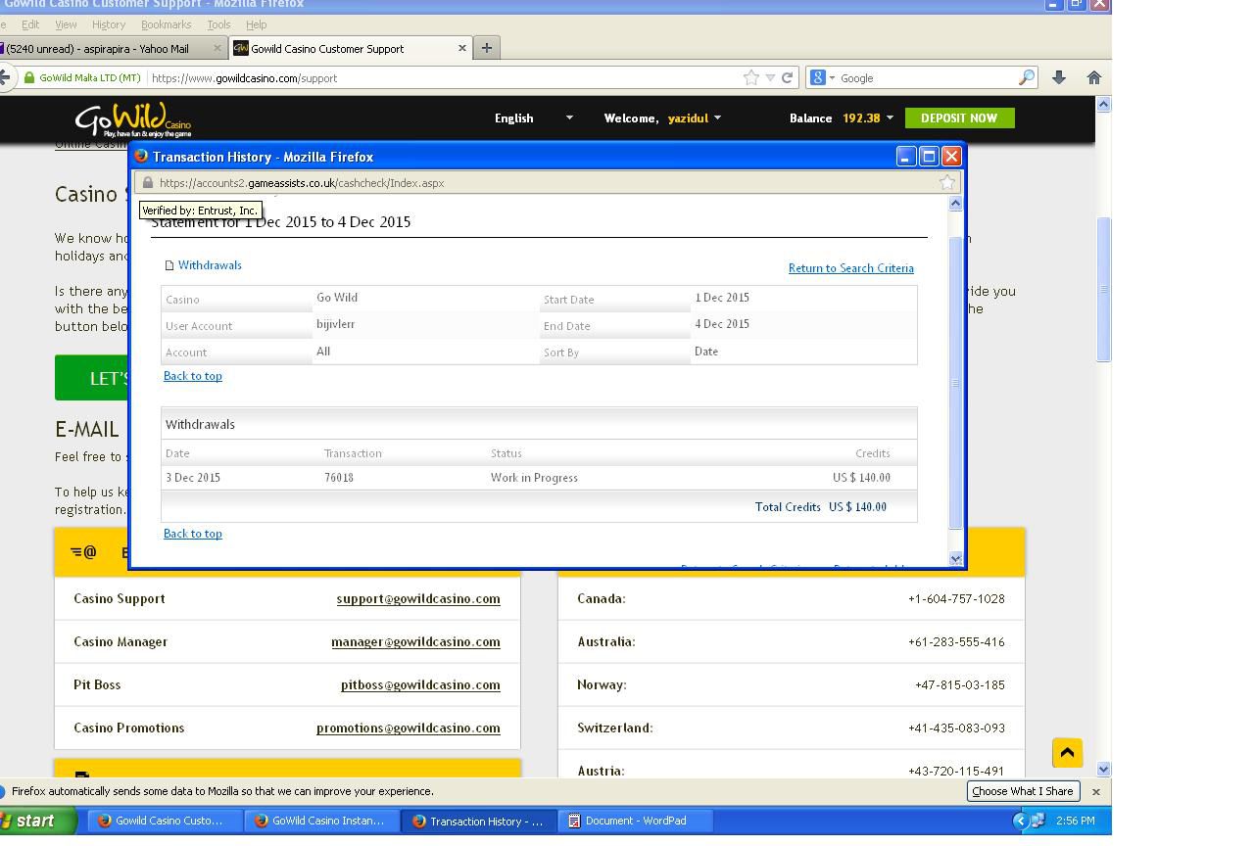Click the yellow scroll-to-top arrow button

(1067, 753)
